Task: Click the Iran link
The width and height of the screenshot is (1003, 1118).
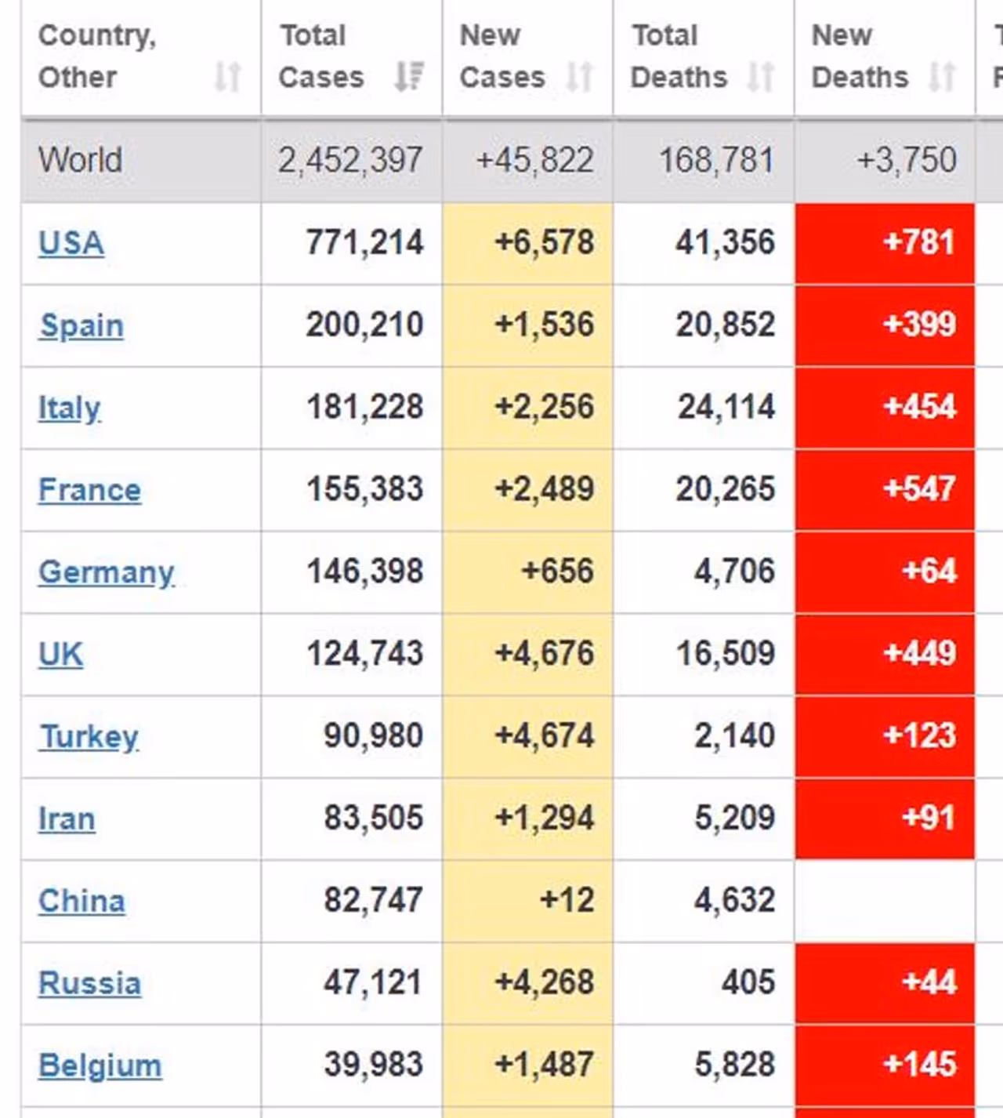Action: pyautogui.click(x=67, y=819)
